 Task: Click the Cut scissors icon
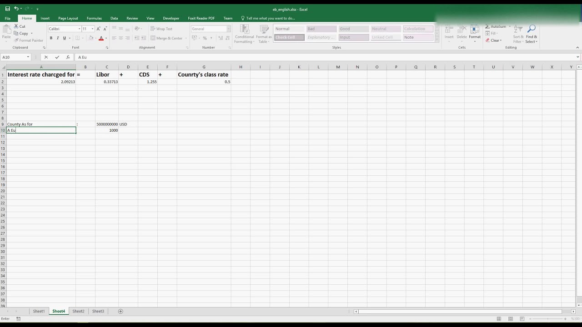coord(16,26)
